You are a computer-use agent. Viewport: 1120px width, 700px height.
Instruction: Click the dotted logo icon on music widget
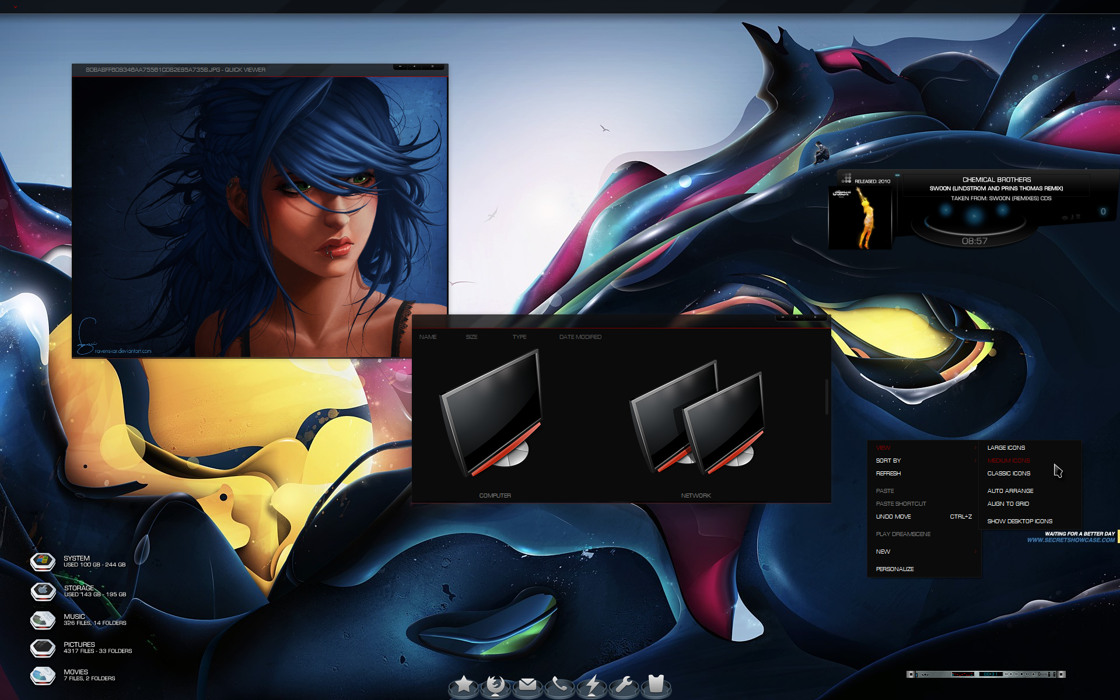point(846,178)
